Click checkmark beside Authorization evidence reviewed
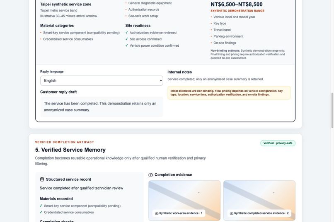This screenshot has height=222, width=334. pos(126,33)
